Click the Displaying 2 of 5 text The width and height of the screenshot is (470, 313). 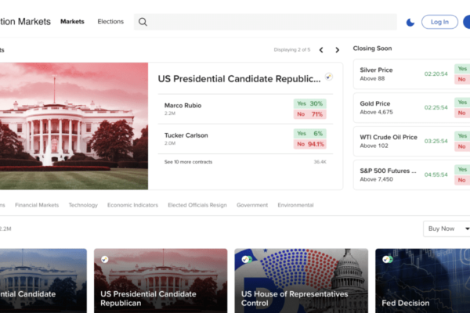[292, 50]
